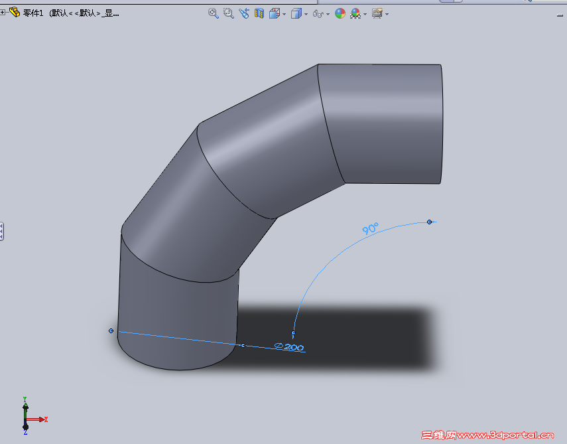Open the Apply Scene dropdown arrow

[365, 14]
